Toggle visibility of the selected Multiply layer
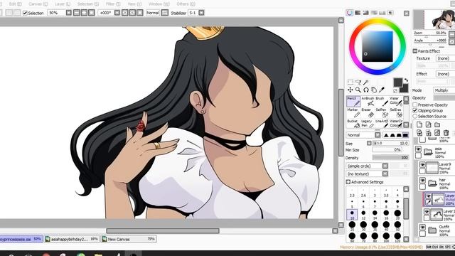 [428, 196]
